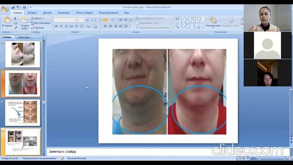Close the slides thumbnail pane
Image resolution: width=293 pixels, height=165 pixels.
tap(43, 37)
